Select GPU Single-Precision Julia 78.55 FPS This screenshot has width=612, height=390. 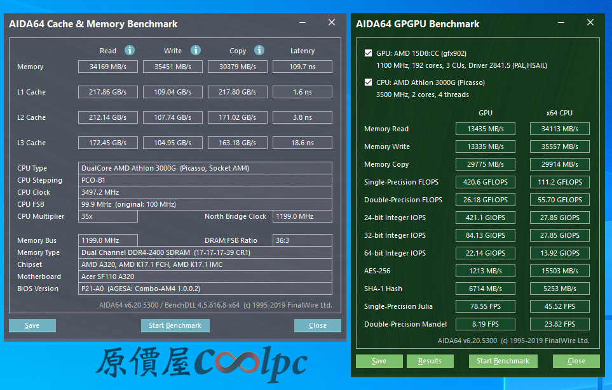click(x=486, y=306)
